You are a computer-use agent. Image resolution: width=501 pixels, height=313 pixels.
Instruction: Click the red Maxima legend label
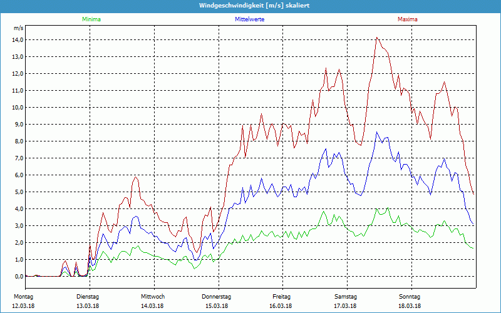tap(408, 19)
